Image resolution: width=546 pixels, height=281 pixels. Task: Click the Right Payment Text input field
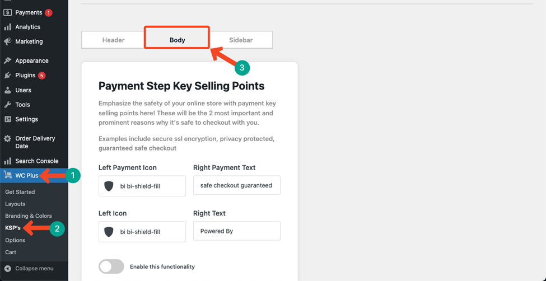[x=237, y=185]
